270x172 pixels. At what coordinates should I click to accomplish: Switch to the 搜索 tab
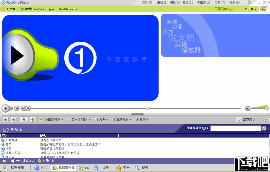click(x=141, y=168)
